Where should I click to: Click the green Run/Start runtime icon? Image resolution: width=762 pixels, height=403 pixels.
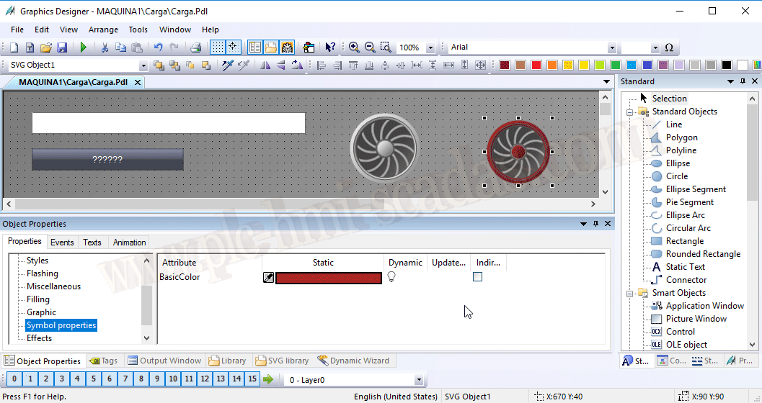tap(84, 47)
